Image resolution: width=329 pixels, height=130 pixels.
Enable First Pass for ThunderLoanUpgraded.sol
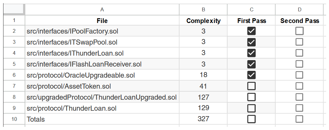[252, 97]
